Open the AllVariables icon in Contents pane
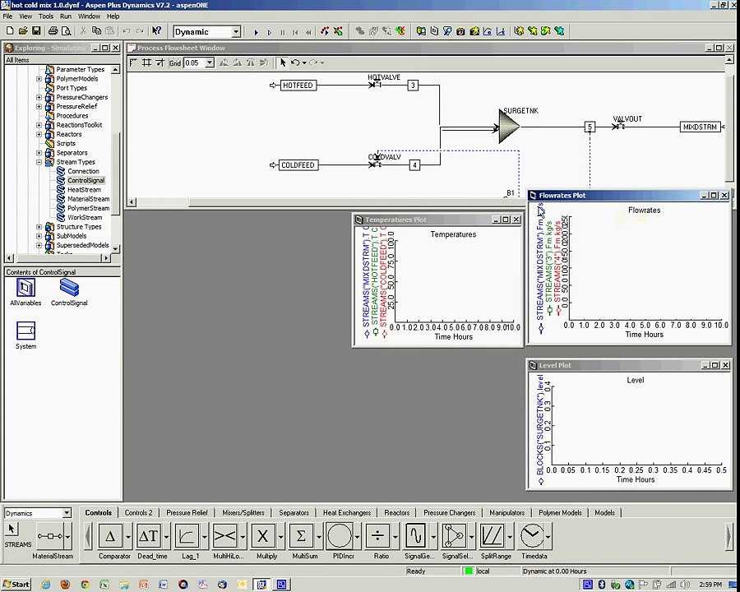The width and height of the screenshot is (740, 592). click(25, 288)
